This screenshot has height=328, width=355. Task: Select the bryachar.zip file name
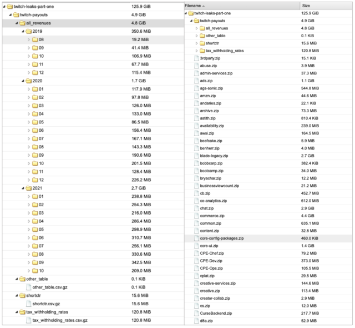[x=211, y=178]
